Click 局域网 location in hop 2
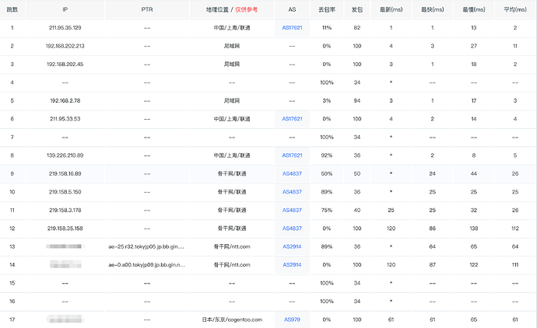The height and width of the screenshot is (328, 537). coord(232,46)
